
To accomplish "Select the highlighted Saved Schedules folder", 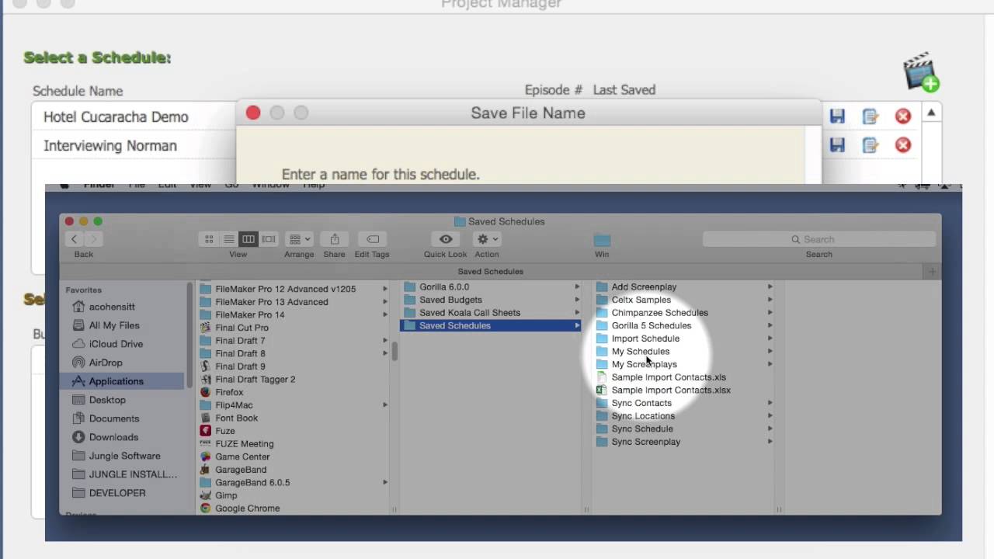I will pos(491,325).
